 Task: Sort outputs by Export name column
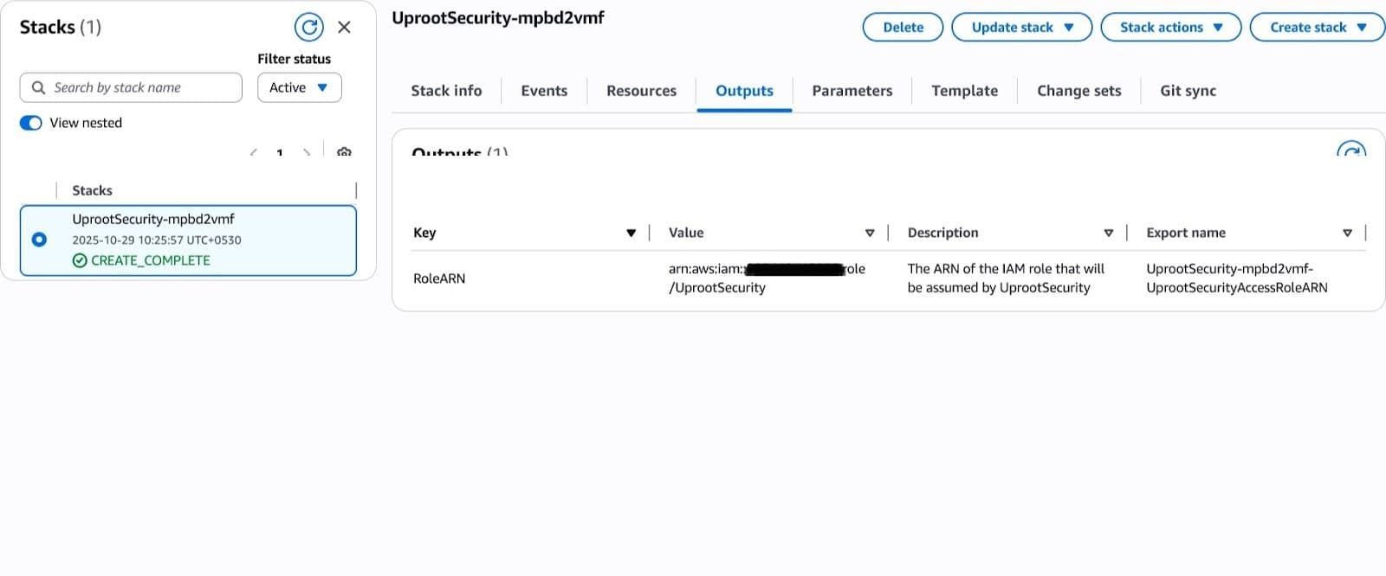1347,233
